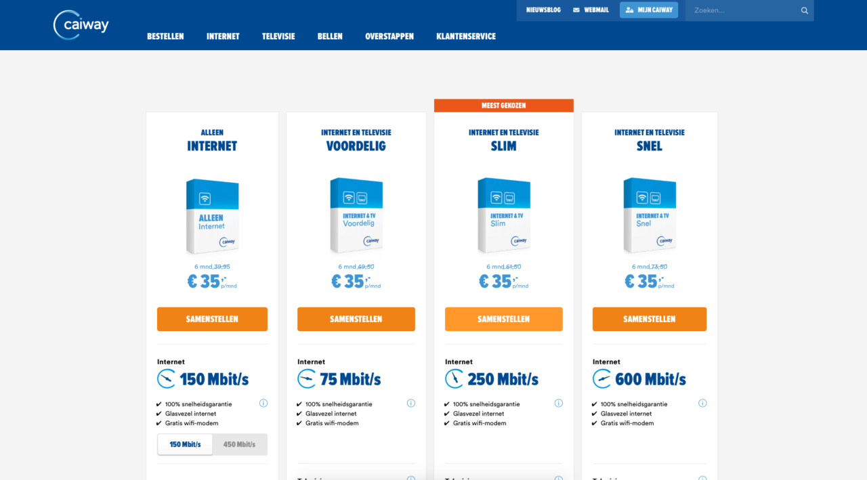867x480 pixels.
Task: Open info icon in Voordelig internet section
Action: tap(411, 403)
